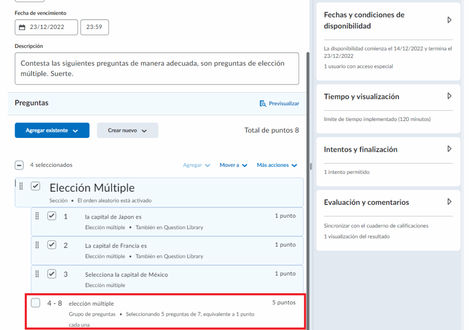This screenshot has height=330, width=469.
Task: Uncheck question 1 la capital de Japon
Action: point(52,216)
